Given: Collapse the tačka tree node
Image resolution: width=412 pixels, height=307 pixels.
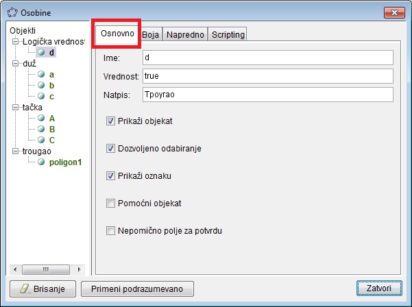Looking at the screenshot, I should (16, 107).
